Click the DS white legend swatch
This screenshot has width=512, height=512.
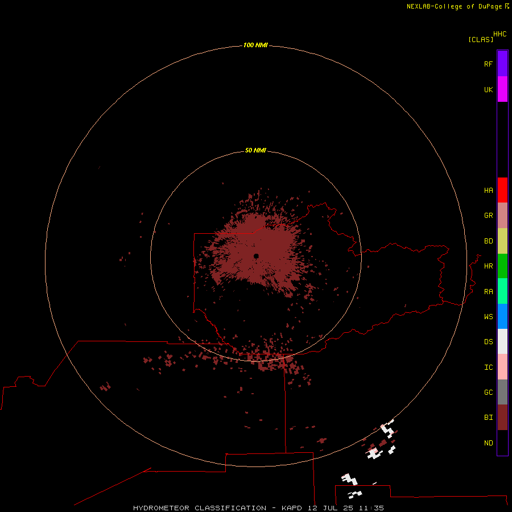(x=502, y=341)
